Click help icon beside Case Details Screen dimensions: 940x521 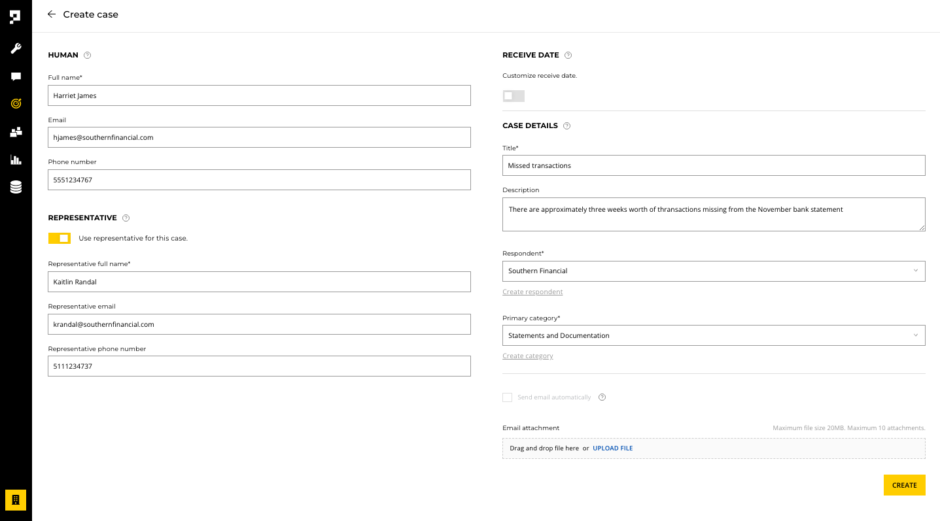(x=566, y=126)
